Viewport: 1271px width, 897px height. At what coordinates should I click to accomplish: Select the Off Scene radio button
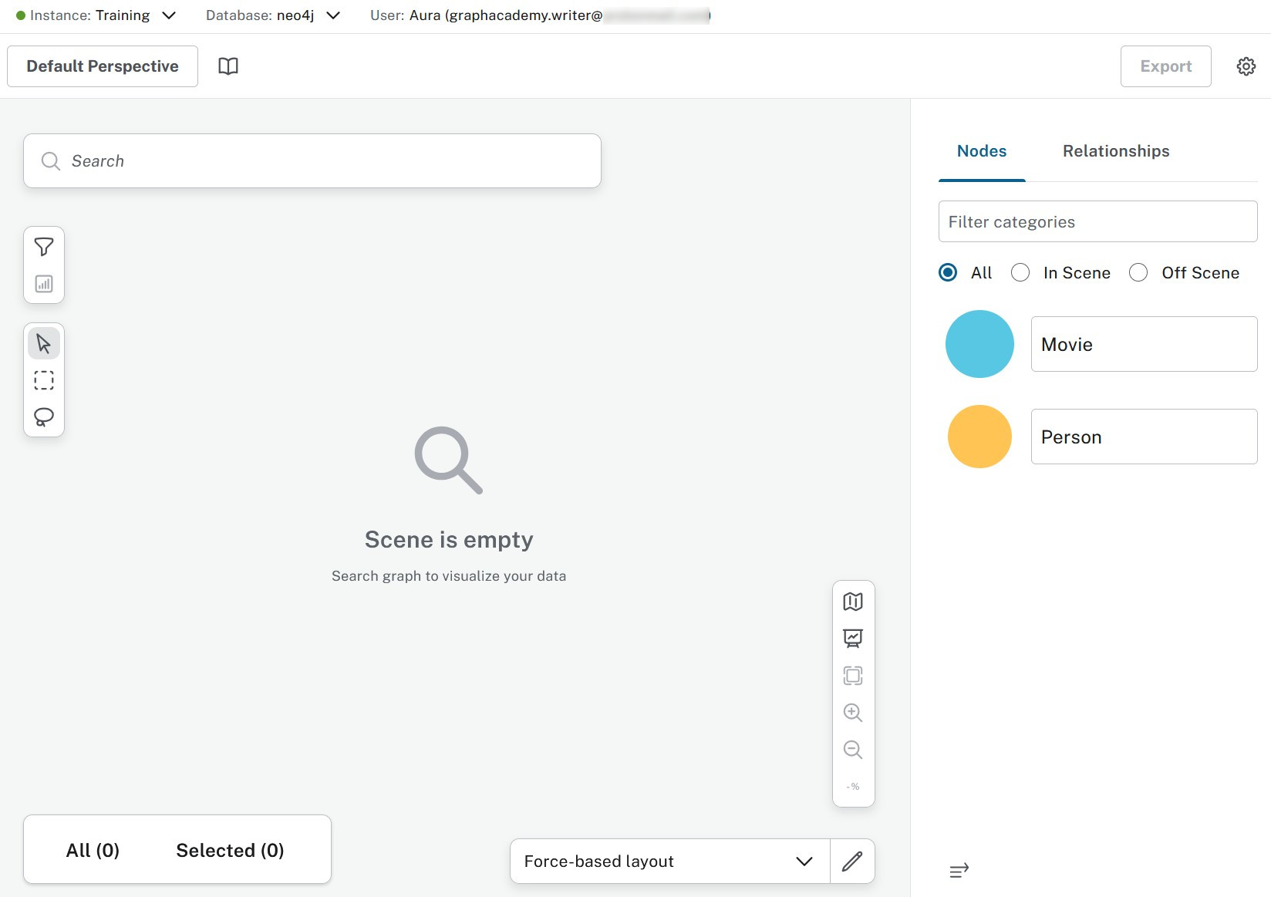(1138, 272)
